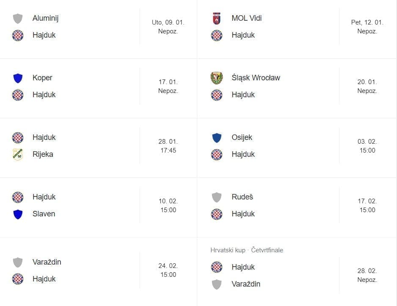Open the Aluminij team name link

(45, 18)
